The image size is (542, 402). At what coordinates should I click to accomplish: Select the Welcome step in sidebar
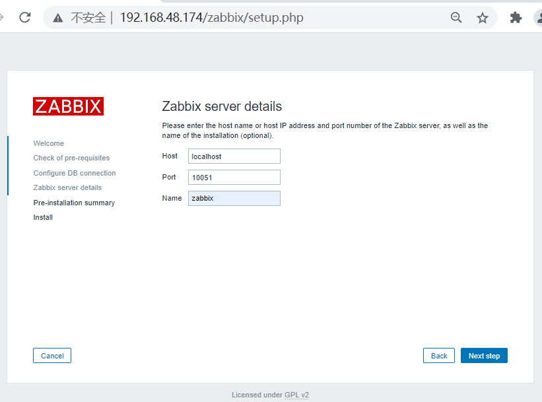point(49,143)
